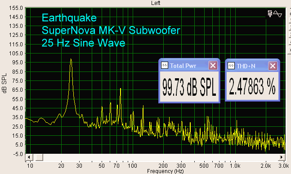Select the Total Pwr title bar
The image size is (291, 174).
189,66
